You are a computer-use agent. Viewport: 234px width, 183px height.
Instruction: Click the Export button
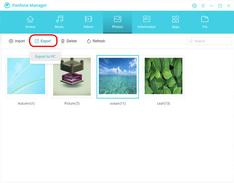pyautogui.click(x=43, y=41)
